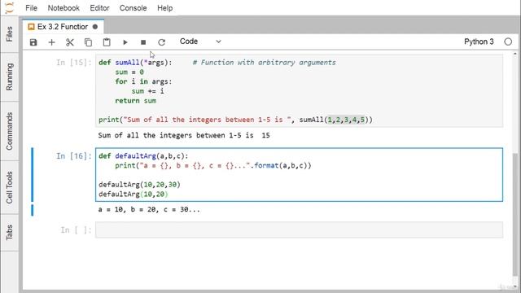Screen dimensions: 521x293
Task: Interrupt the kernel with stop icon
Action: (143, 42)
